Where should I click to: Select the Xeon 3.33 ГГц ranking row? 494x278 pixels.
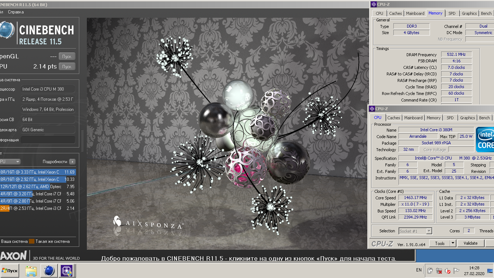point(38,172)
